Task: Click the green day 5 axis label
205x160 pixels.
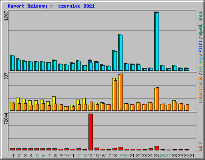Action: click(x=37, y=156)
